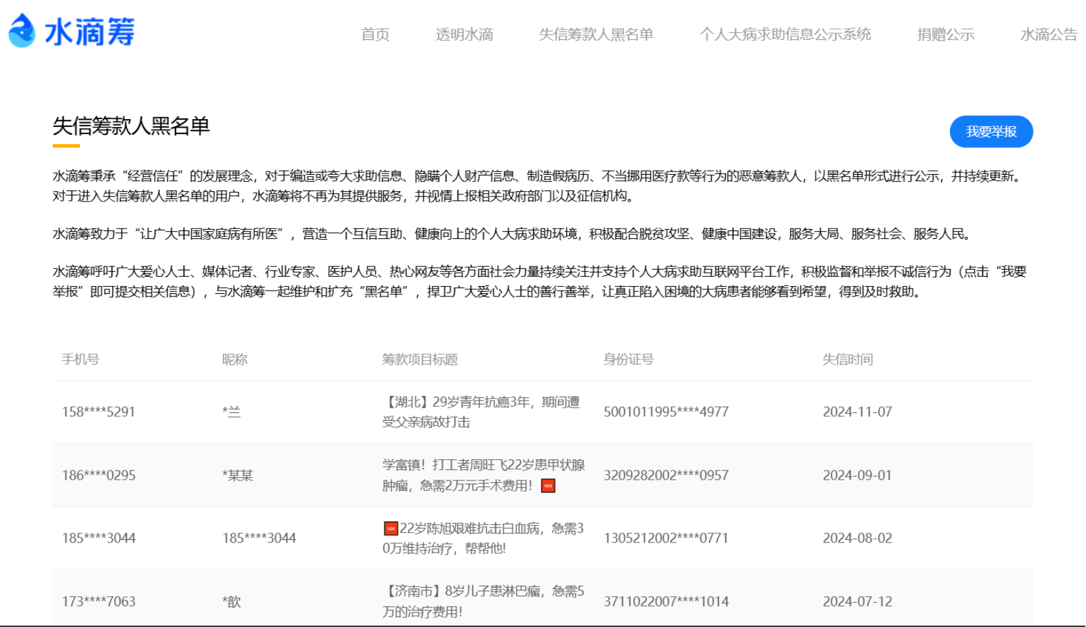The width and height of the screenshot is (1086, 627).
Task: Click date 2024-09-01
Action: coord(858,475)
